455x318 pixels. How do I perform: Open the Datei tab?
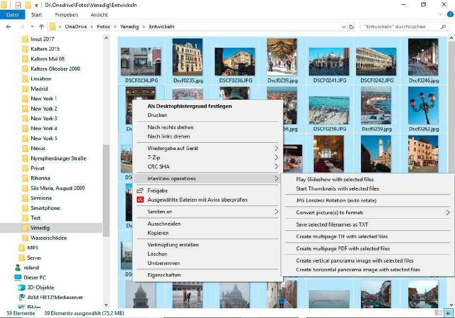pos(13,15)
